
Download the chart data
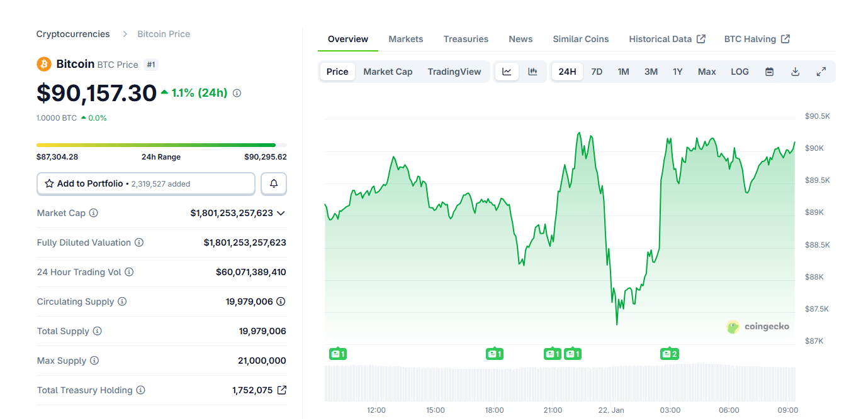(x=795, y=72)
